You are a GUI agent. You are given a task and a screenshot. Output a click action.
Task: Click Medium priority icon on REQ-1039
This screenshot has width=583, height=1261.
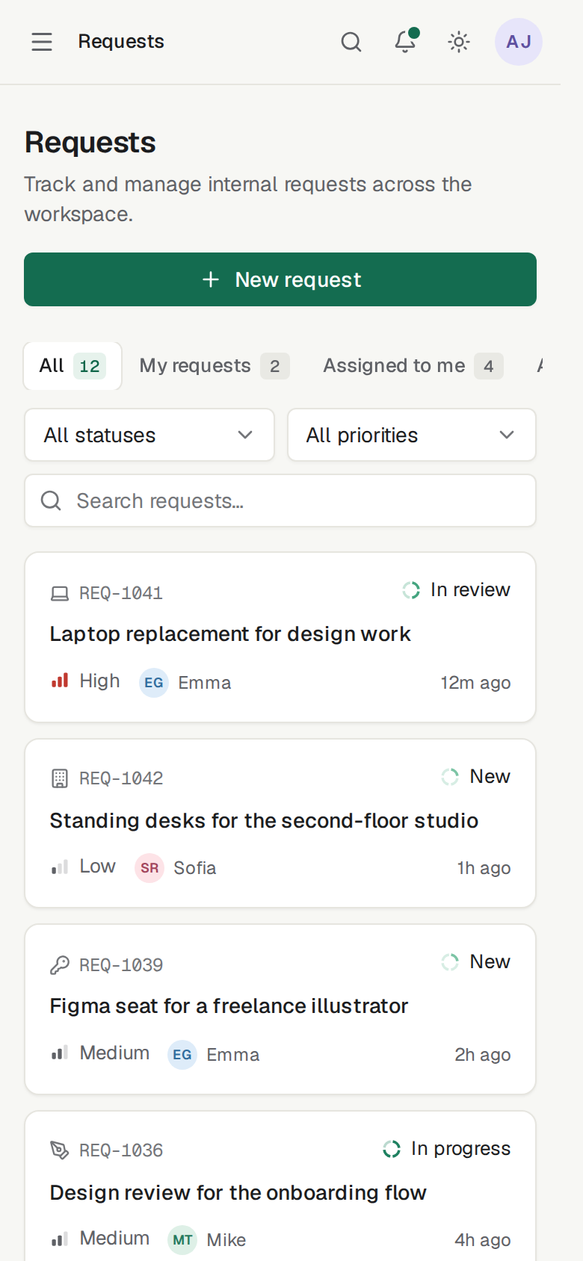[x=60, y=1053]
